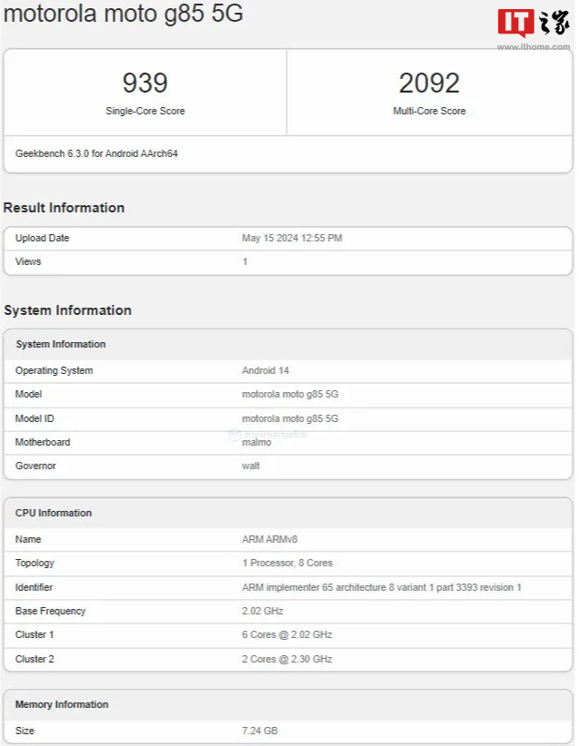The image size is (579, 746).
Task: Select the Upload Date value May 15 2024
Action: [291, 238]
